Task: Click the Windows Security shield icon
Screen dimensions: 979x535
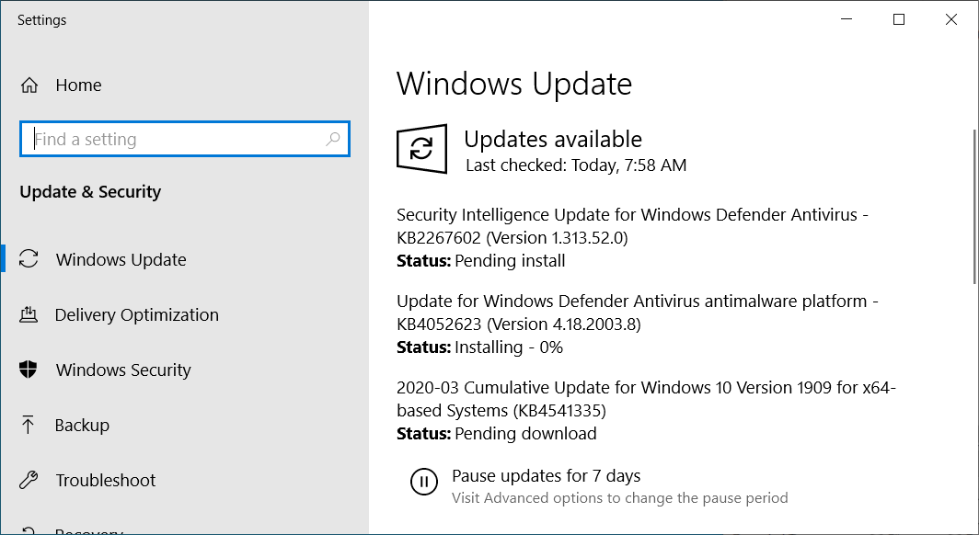Action: [29, 370]
